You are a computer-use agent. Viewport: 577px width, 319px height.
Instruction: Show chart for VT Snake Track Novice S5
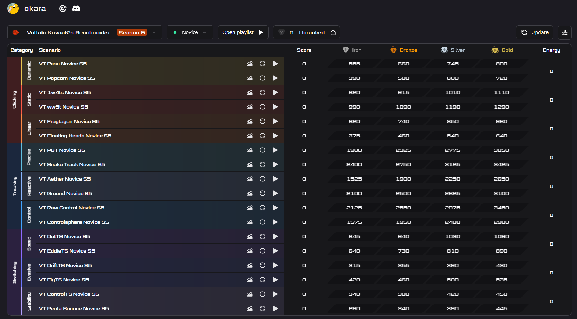tap(250, 164)
